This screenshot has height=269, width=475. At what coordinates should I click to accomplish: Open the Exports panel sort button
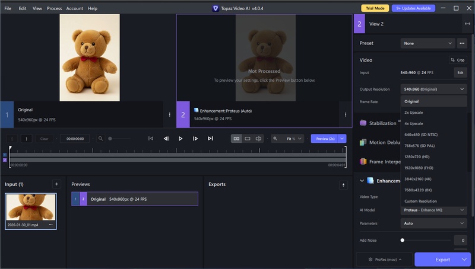(343, 185)
